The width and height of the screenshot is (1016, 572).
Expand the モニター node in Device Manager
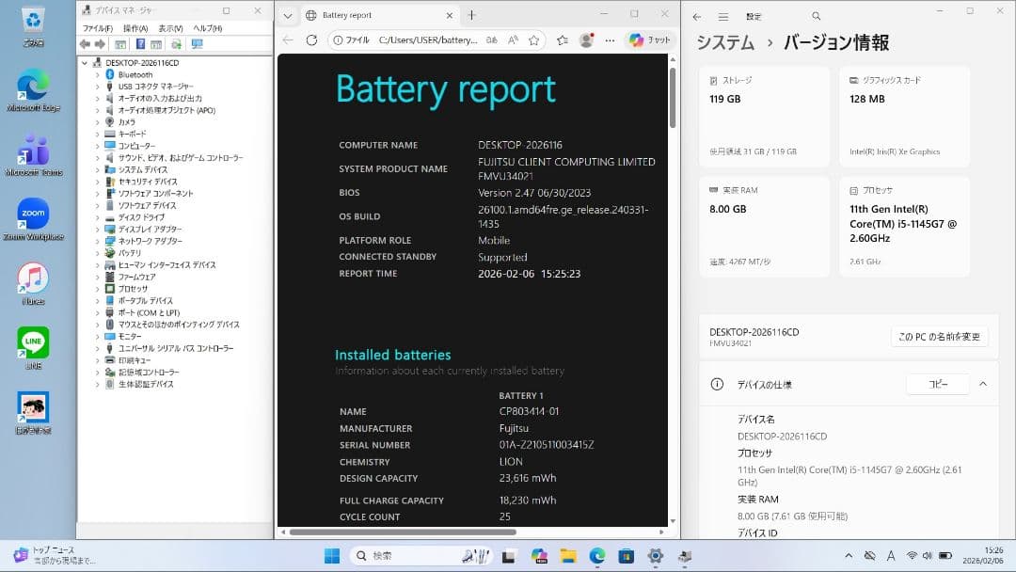[98, 336]
